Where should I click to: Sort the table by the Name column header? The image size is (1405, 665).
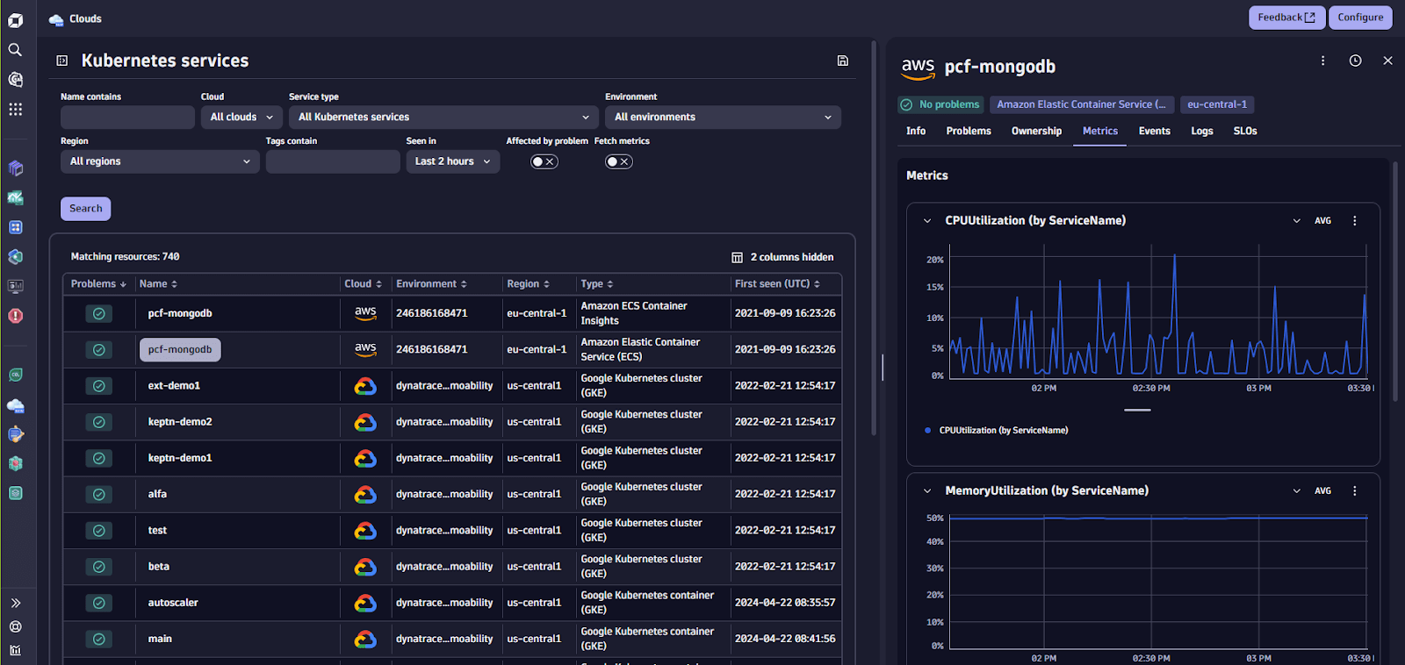[158, 284]
